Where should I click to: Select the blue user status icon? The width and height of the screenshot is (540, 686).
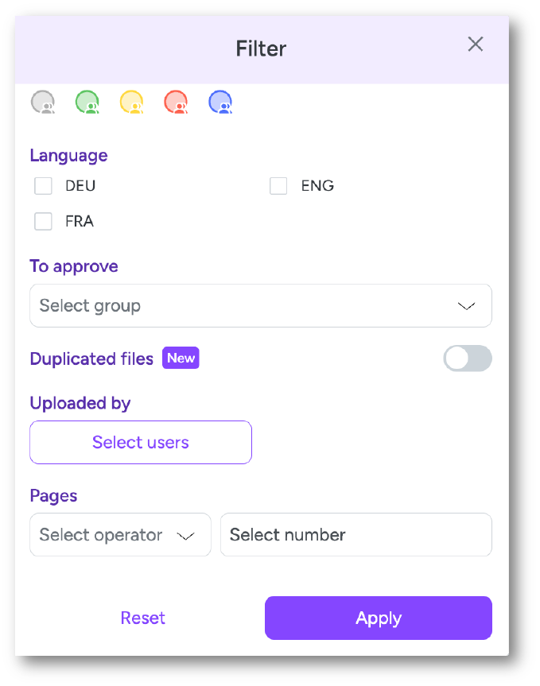[x=220, y=102]
